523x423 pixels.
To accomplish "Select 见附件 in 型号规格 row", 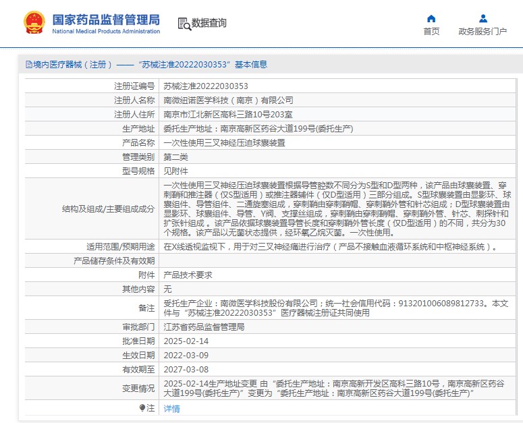I will coord(175,171).
